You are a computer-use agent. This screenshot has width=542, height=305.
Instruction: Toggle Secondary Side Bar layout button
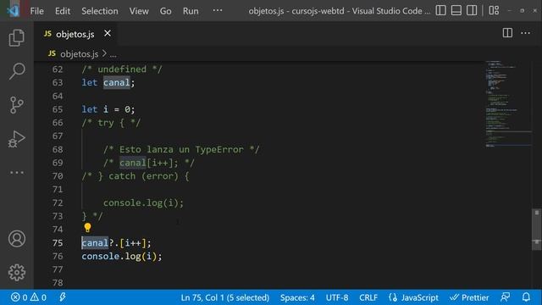click(472, 11)
